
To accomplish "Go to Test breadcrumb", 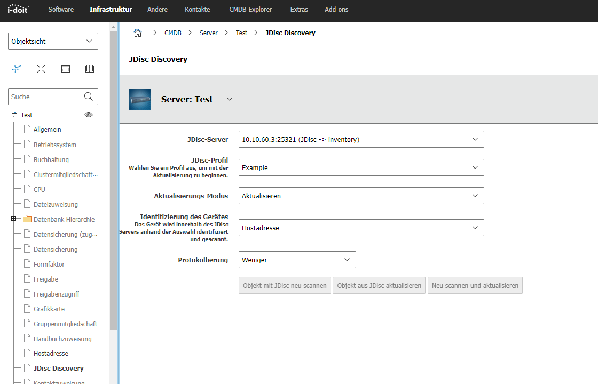I will tap(241, 33).
